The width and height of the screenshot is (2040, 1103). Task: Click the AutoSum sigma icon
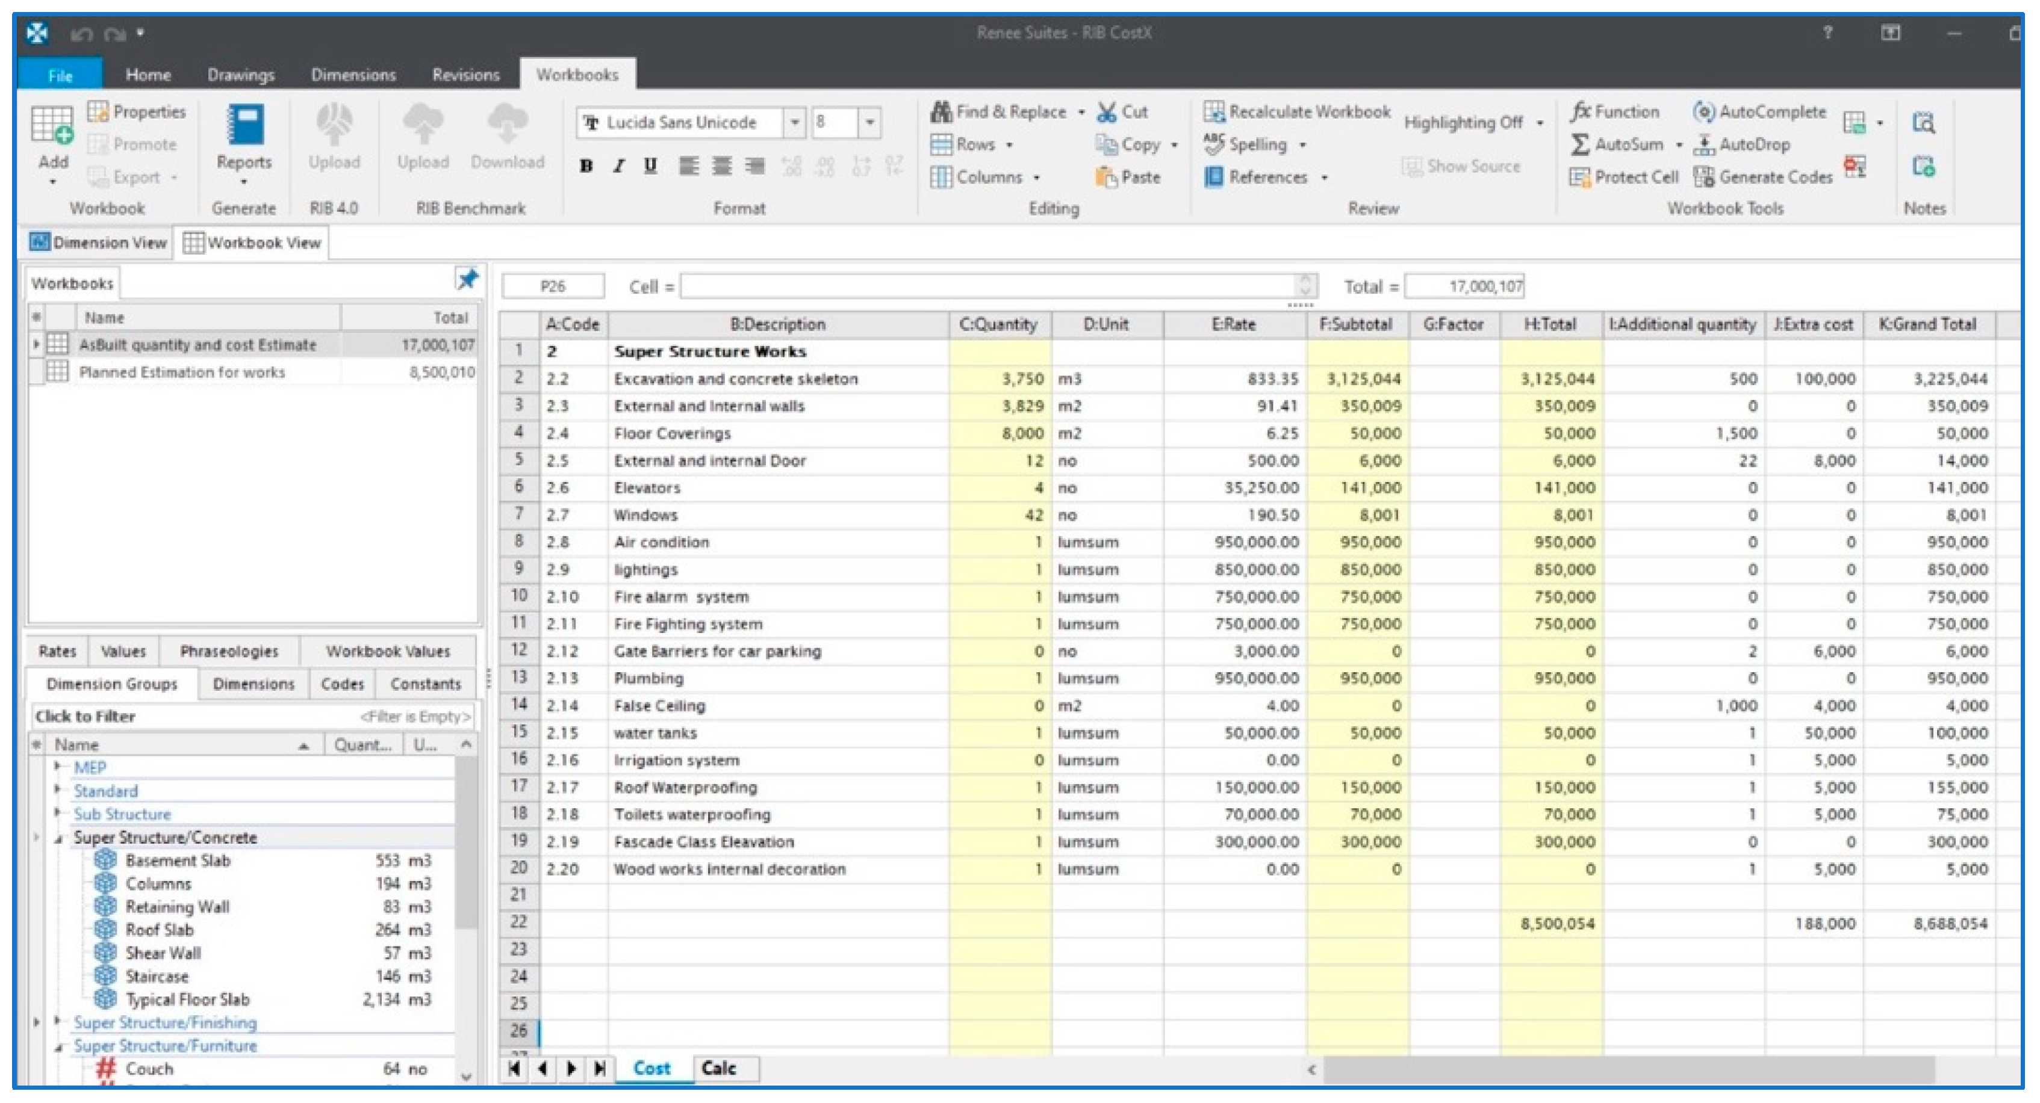pyautogui.click(x=1579, y=145)
